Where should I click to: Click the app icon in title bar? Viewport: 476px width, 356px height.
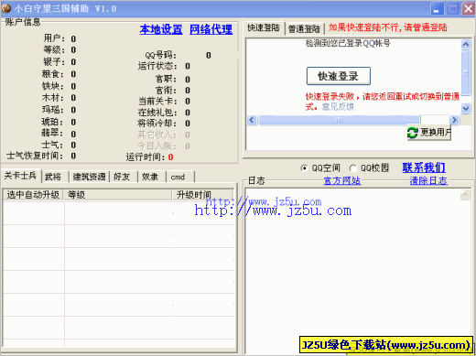click(x=6, y=8)
